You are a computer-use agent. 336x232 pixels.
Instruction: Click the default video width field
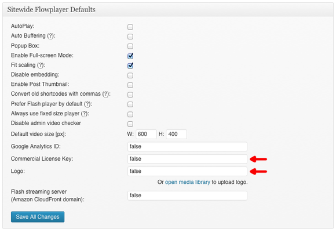(x=146, y=134)
